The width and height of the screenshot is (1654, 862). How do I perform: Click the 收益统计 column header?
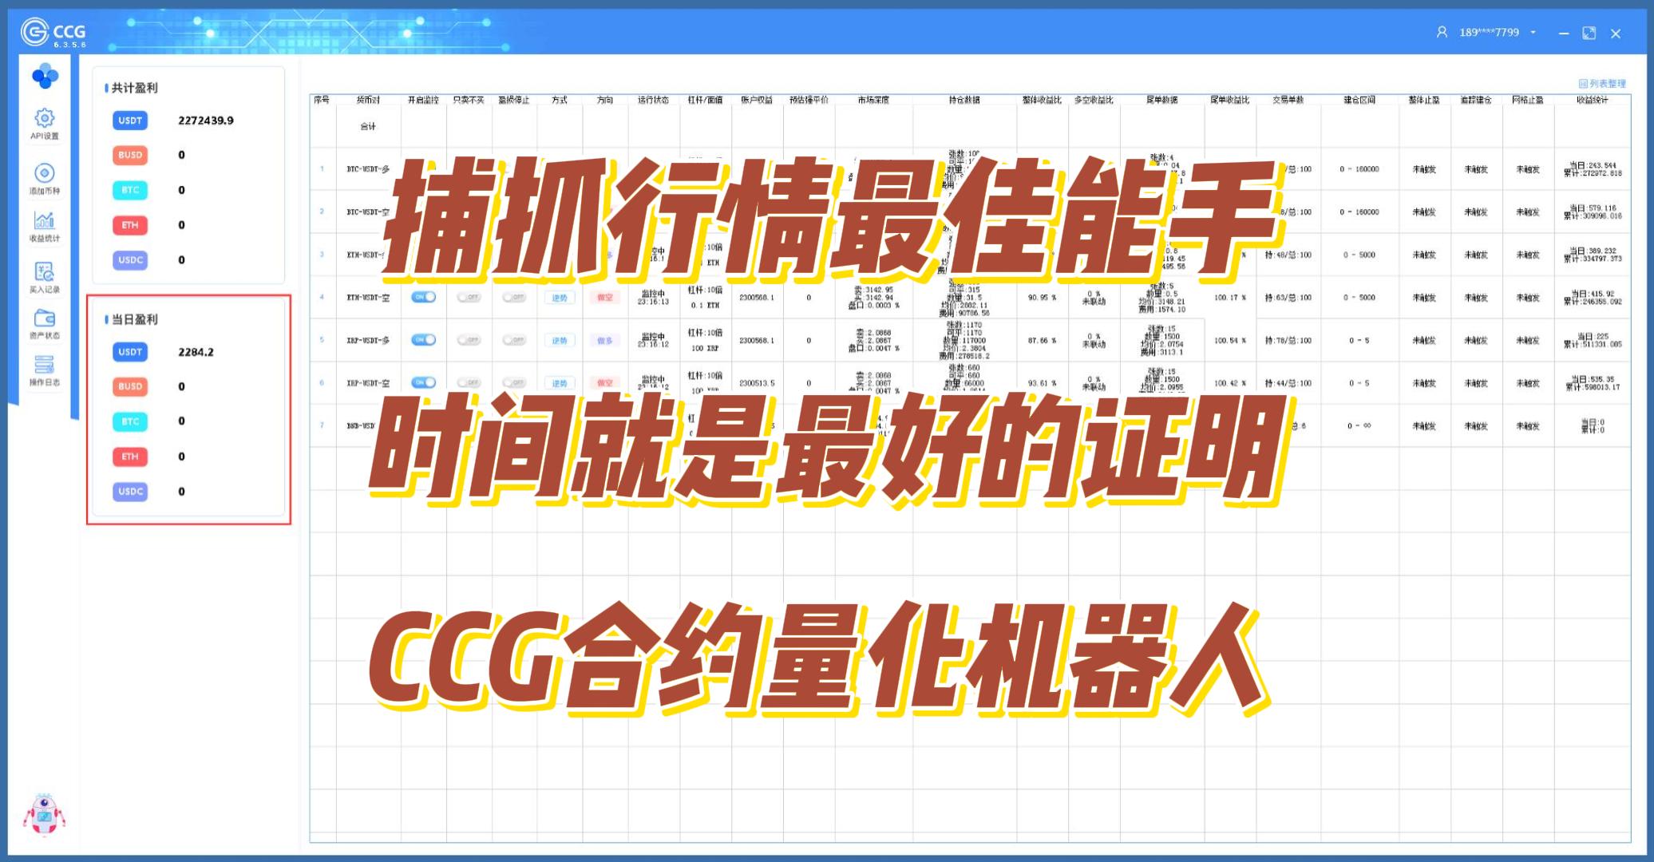tap(1592, 100)
